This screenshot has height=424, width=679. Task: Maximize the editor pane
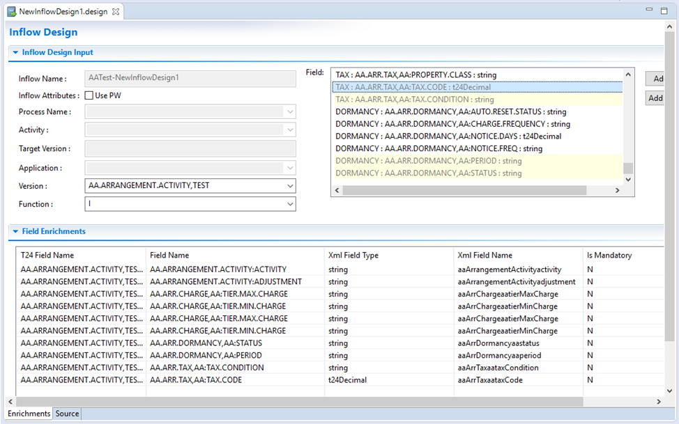(x=664, y=10)
